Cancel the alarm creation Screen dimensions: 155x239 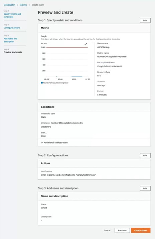pyautogui.click(x=107, y=230)
